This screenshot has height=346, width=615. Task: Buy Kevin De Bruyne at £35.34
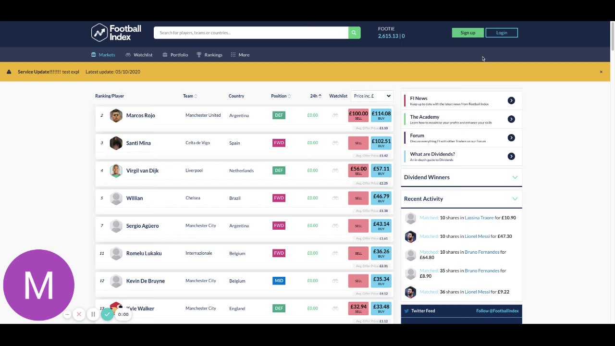tap(381, 281)
